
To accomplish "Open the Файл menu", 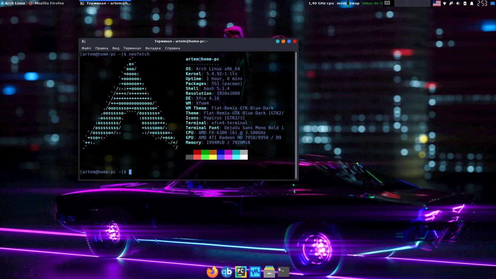I will pos(86,48).
